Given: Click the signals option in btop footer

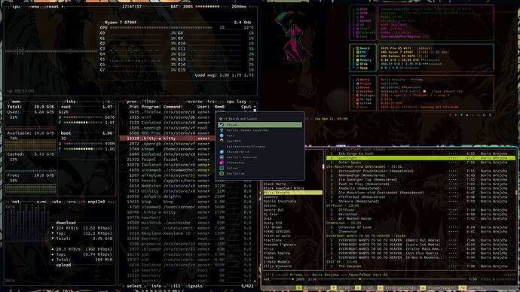Looking at the screenshot, I should coord(194,286).
